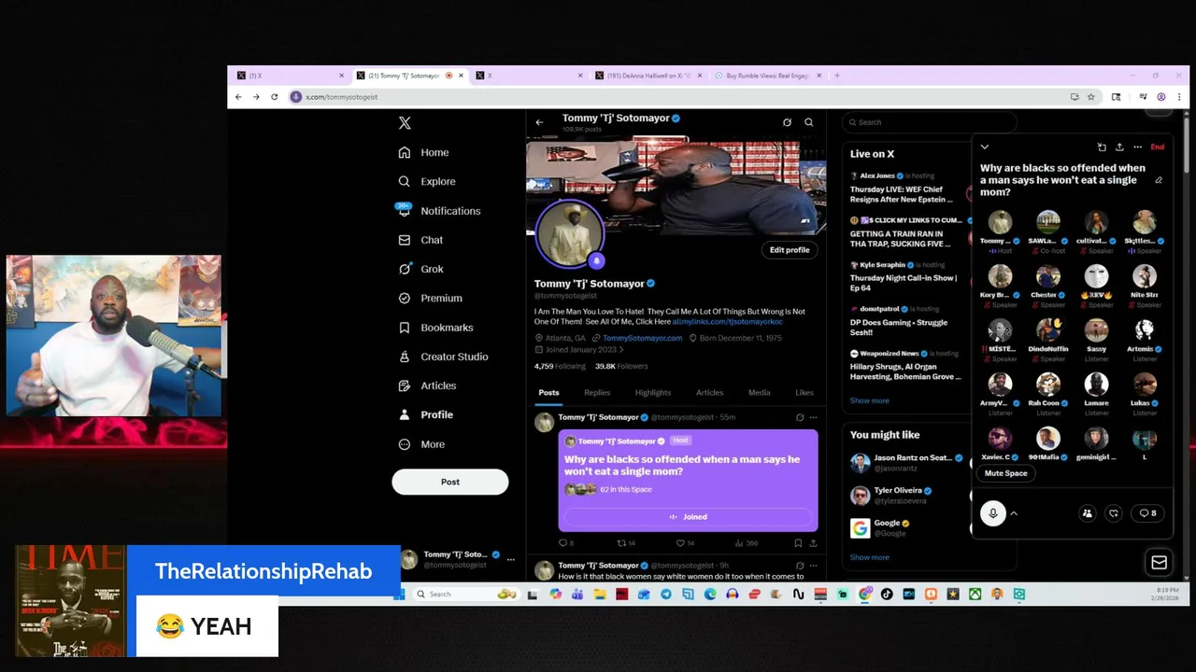Select Chester speaker avatar in Space

[1048, 276]
